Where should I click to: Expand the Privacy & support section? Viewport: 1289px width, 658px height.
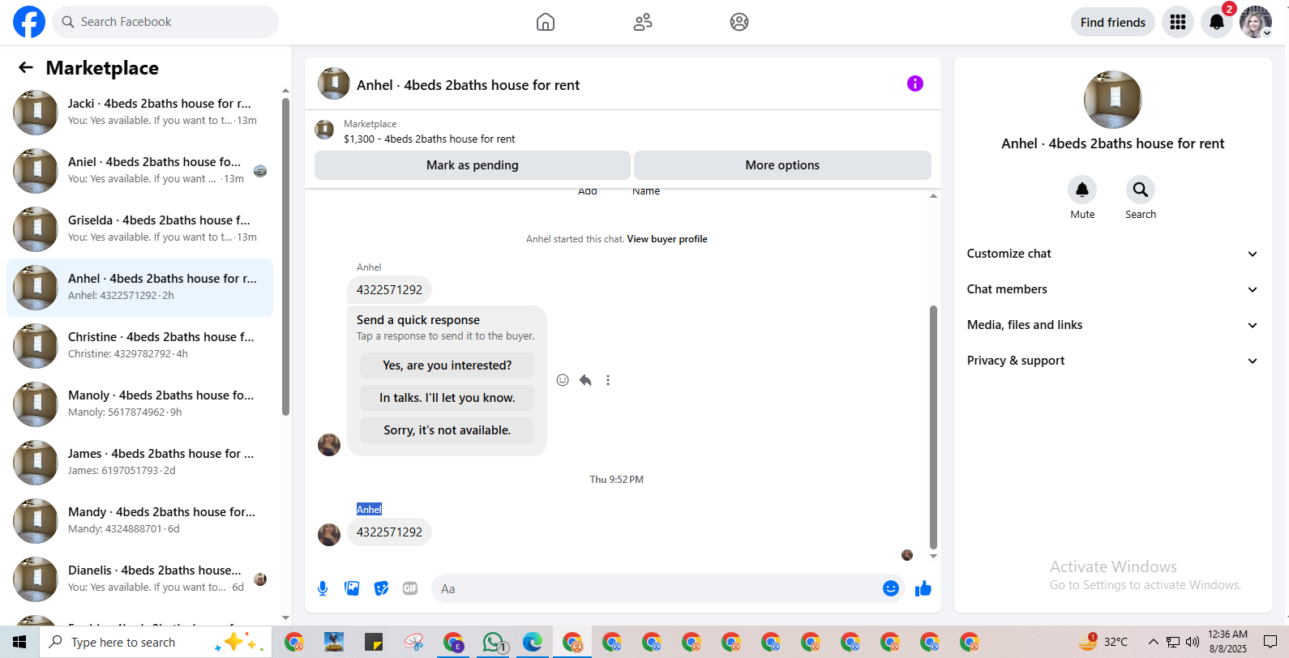[x=1112, y=361]
